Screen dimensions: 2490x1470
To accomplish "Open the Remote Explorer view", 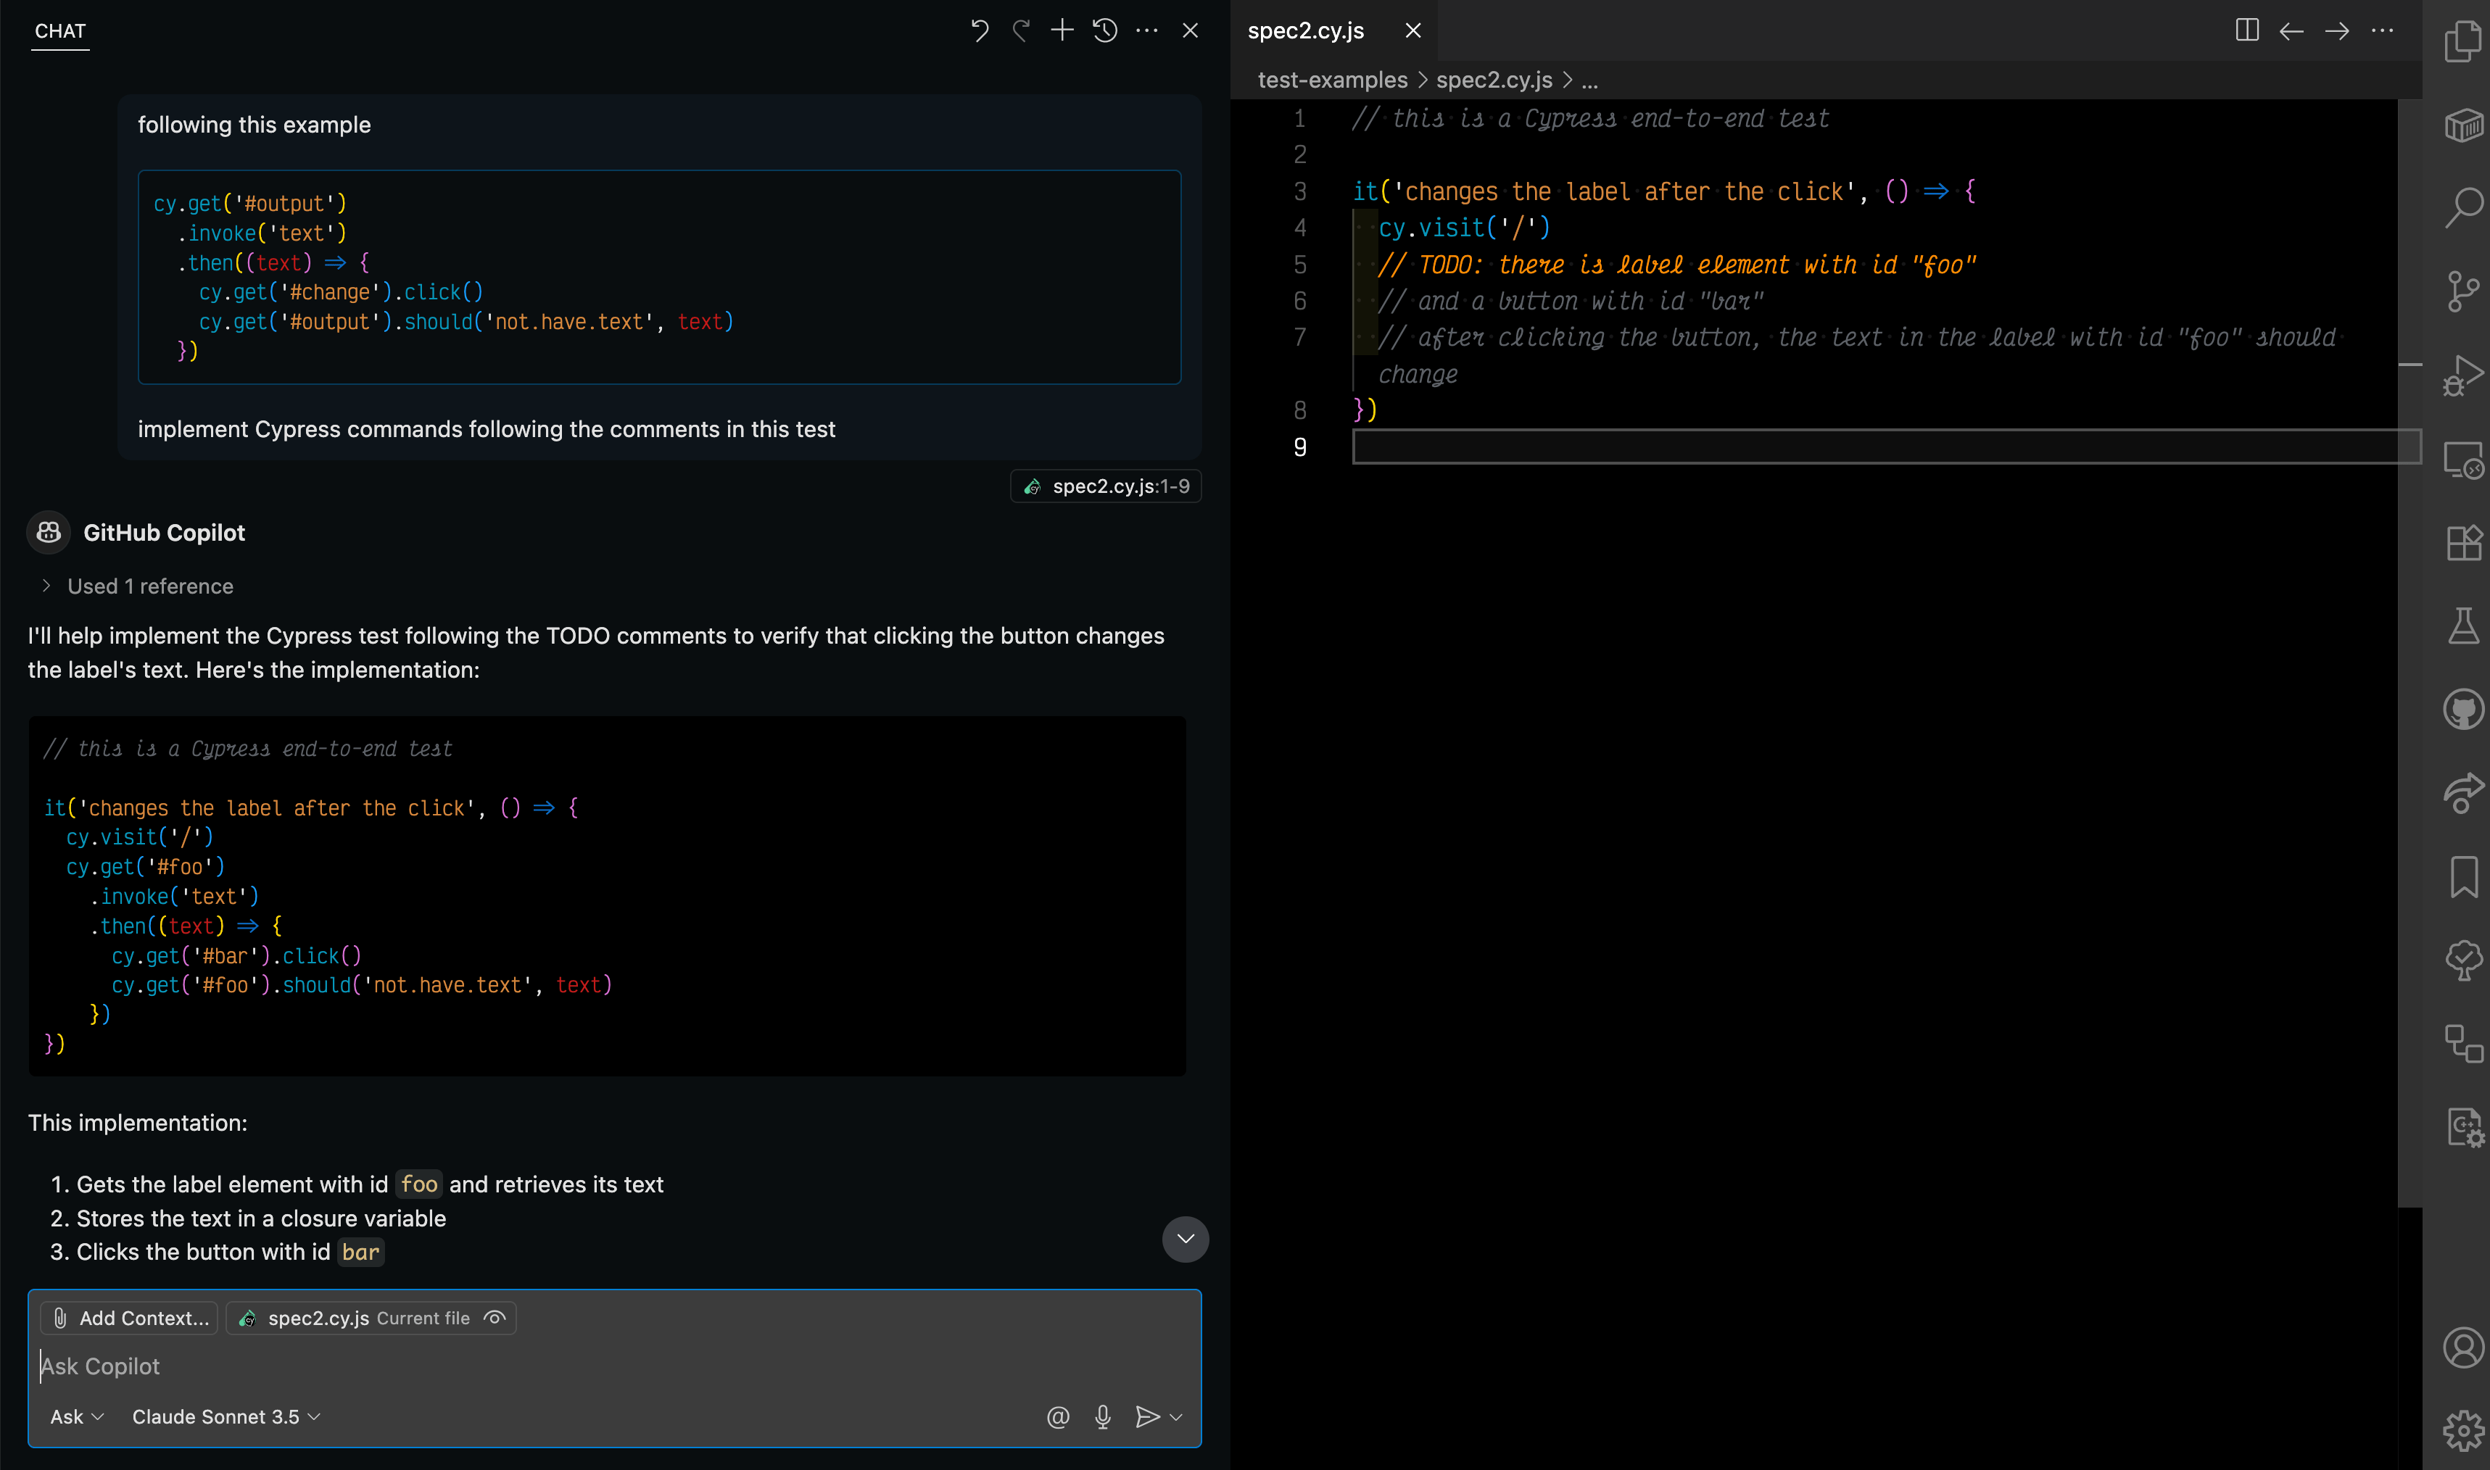I will (x=2463, y=460).
